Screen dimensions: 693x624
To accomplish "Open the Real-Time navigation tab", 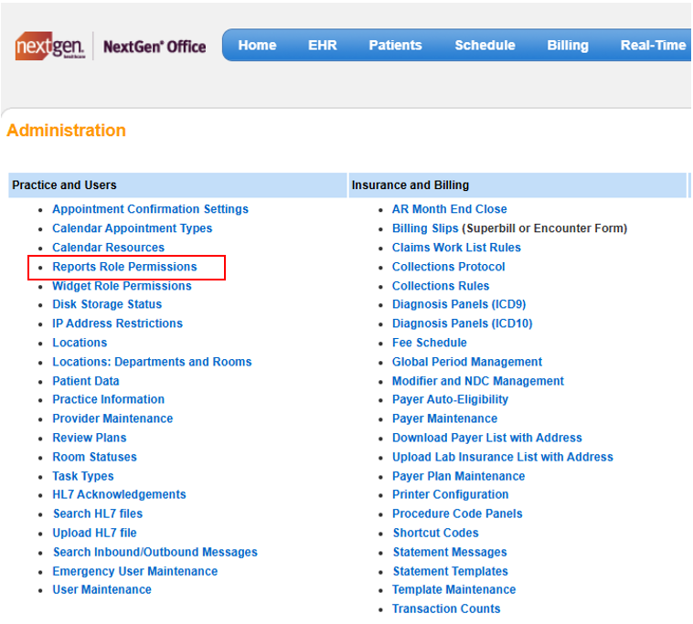I will coord(653,46).
